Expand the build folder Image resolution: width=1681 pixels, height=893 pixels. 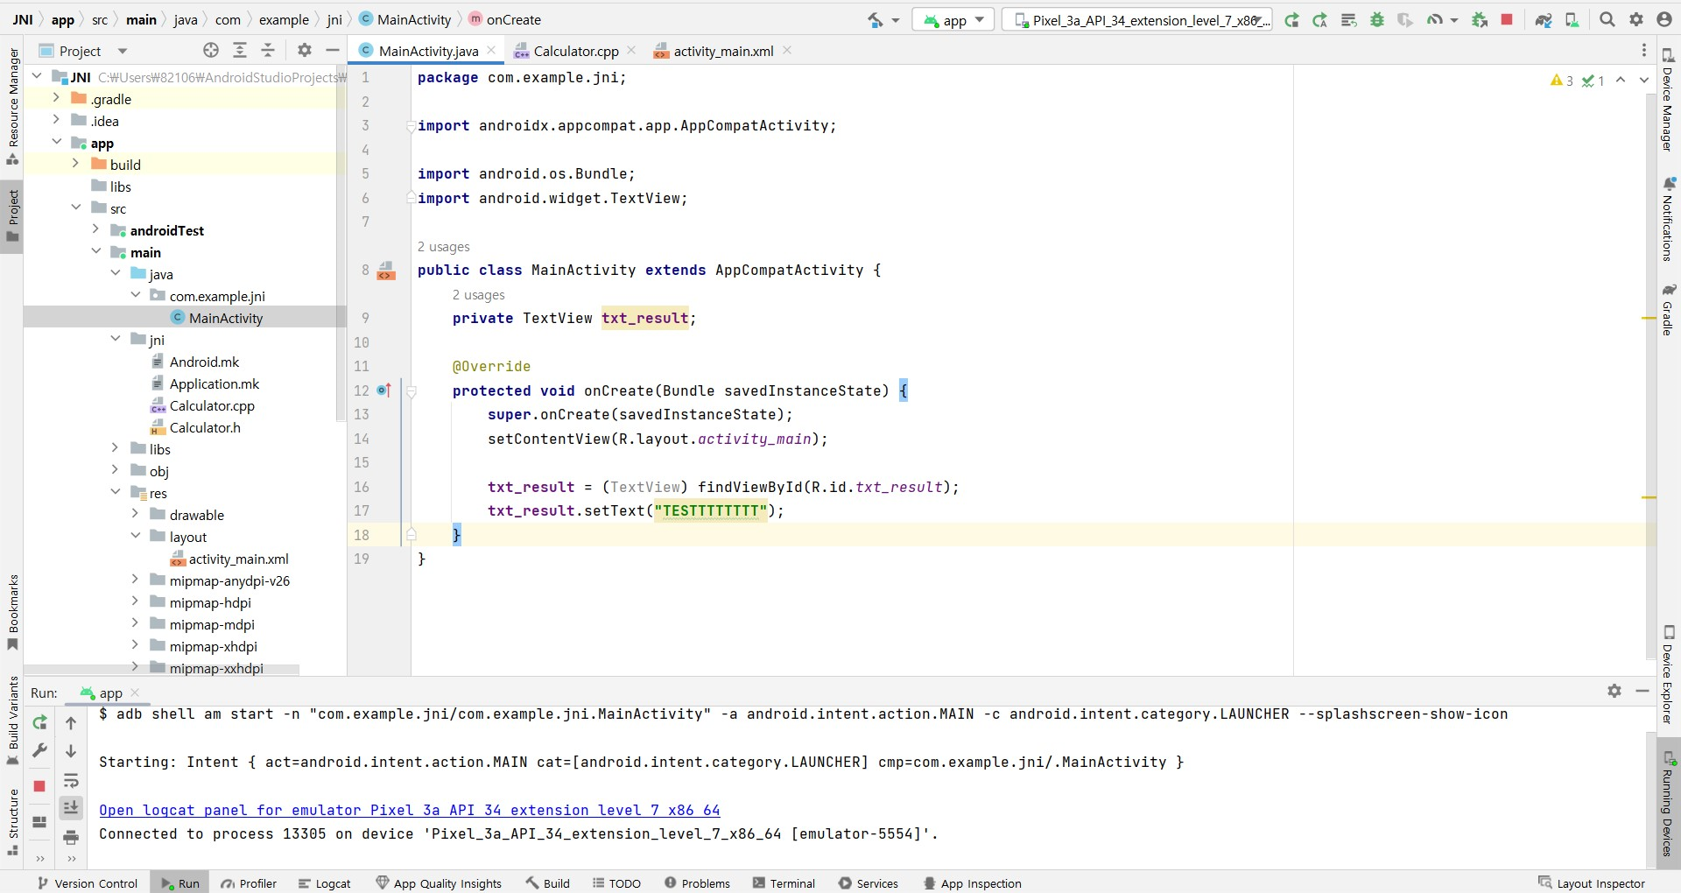(x=75, y=164)
